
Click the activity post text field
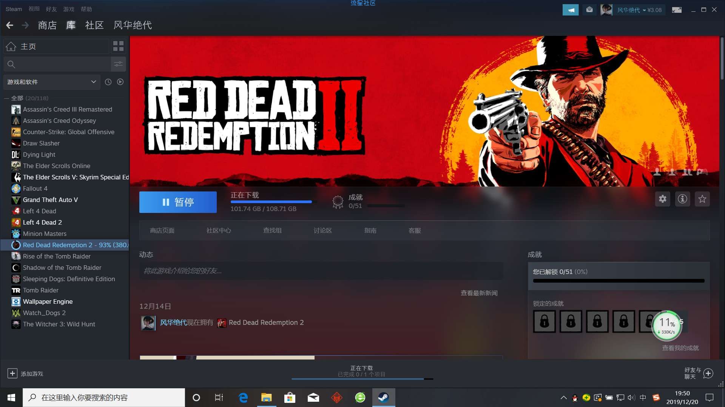(x=321, y=271)
